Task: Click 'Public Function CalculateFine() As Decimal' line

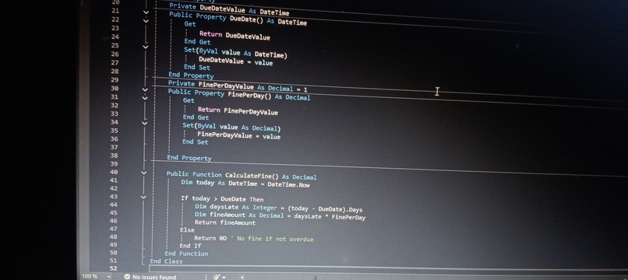Action: pyautogui.click(x=242, y=176)
